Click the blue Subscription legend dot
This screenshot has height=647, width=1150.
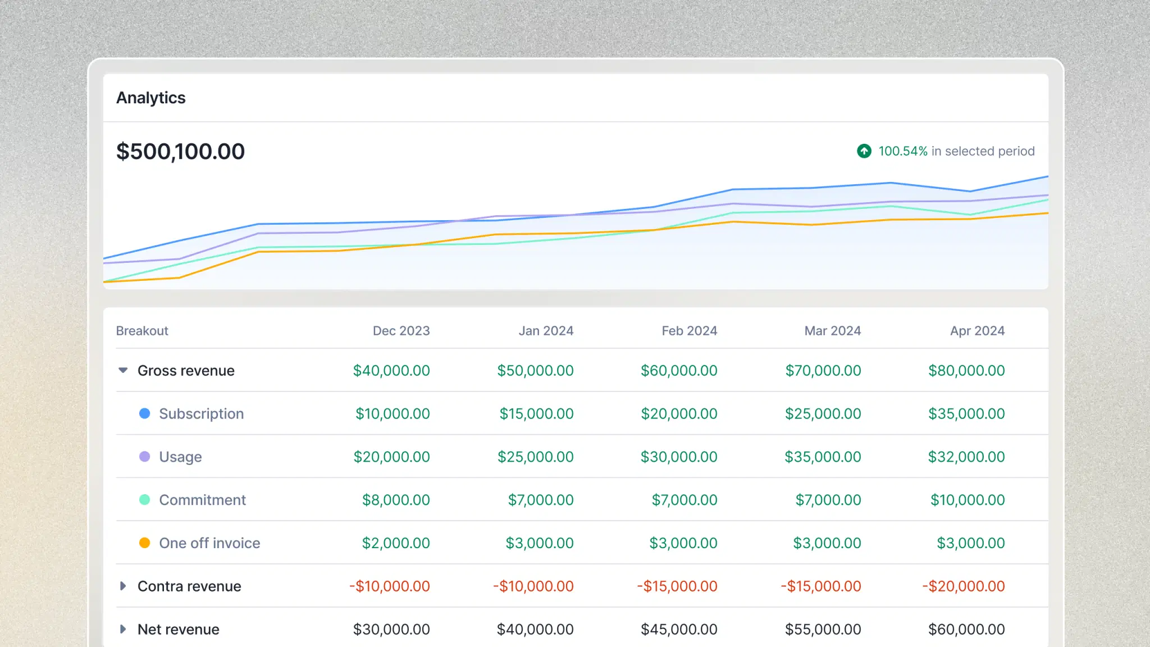[145, 413]
